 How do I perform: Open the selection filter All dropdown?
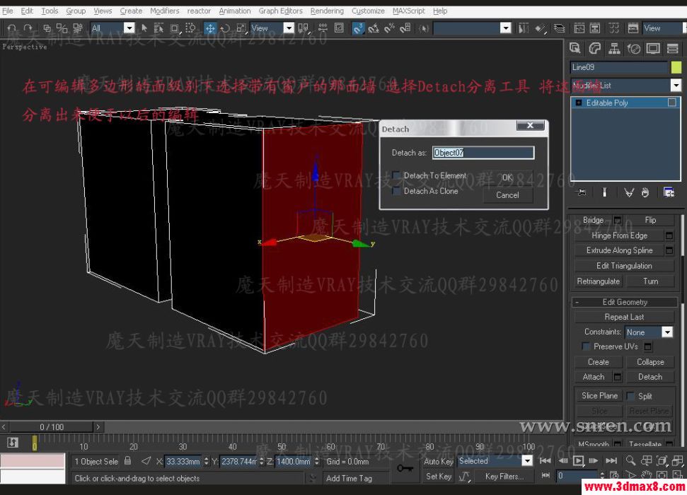pos(129,28)
